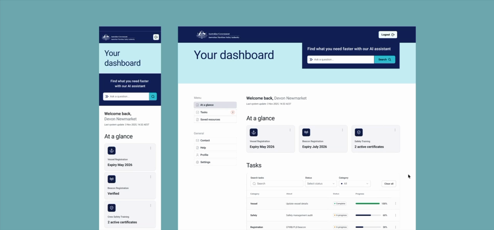Click beacon icon on desktop Beacon Registration card
This screenshot has height=230, width=494.
coord(306,132)
